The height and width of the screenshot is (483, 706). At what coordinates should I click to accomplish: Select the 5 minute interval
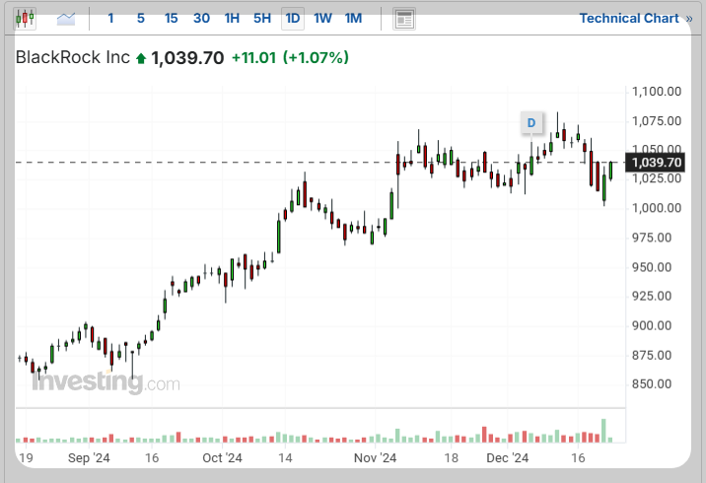pos(140,19)
